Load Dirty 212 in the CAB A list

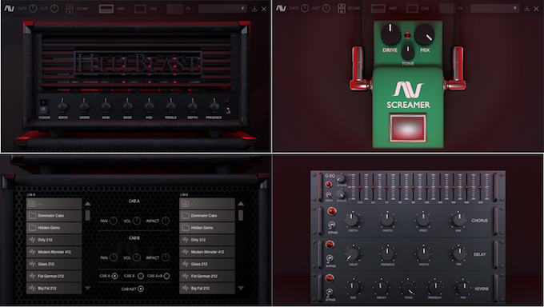click(54, 240)
